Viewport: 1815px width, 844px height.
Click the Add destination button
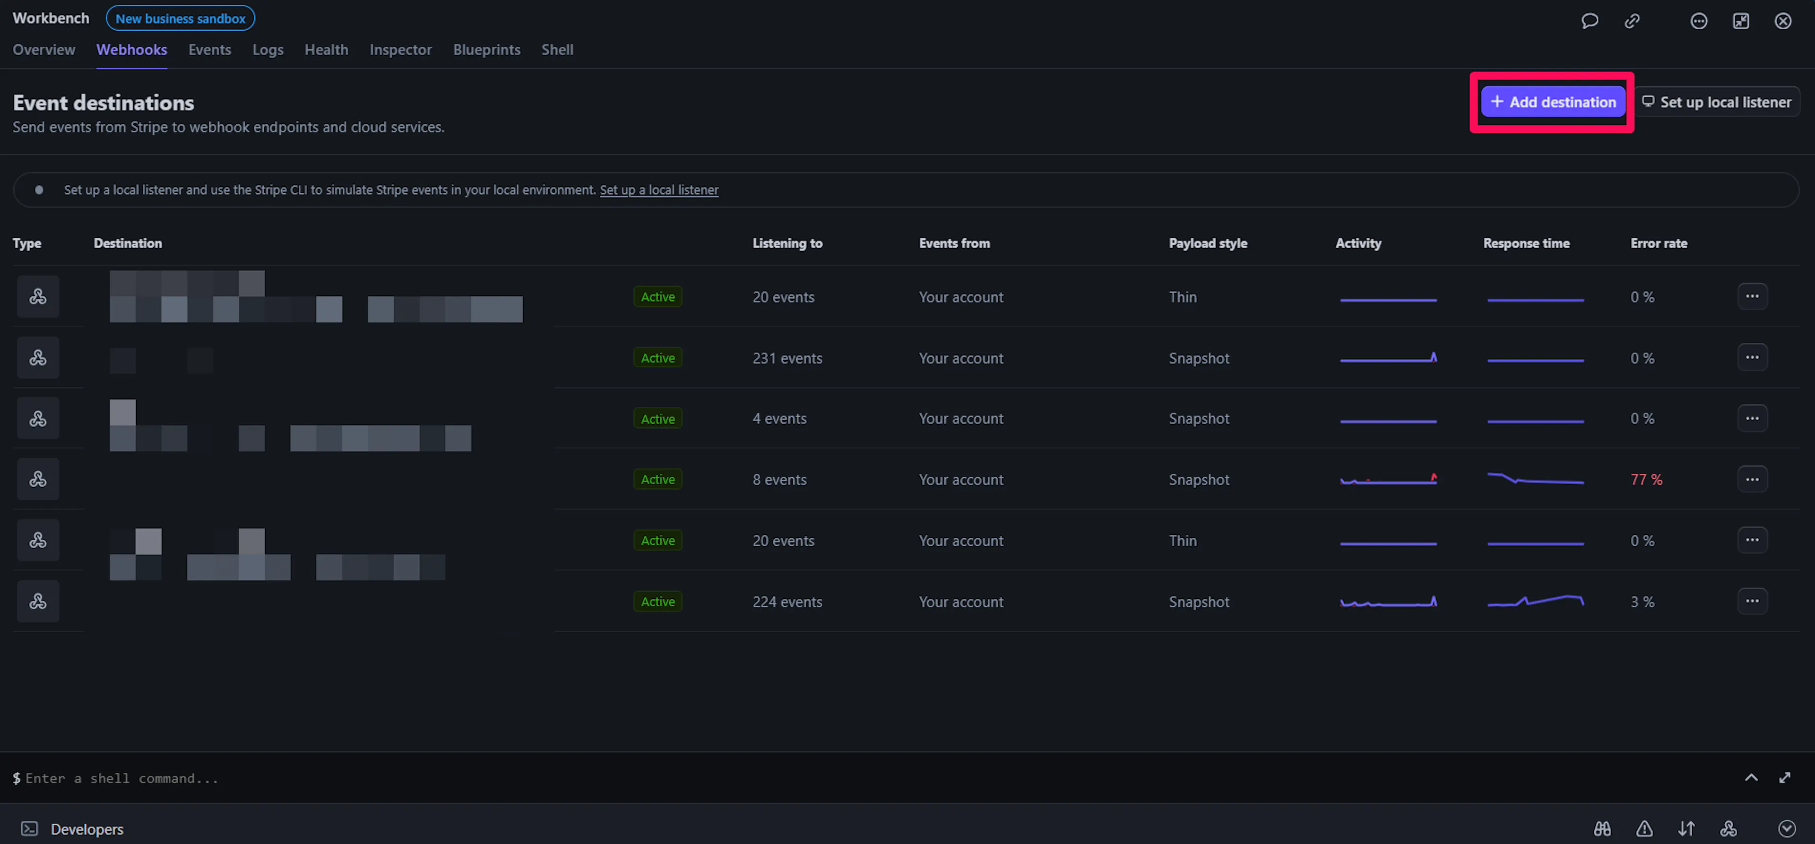(1552, 102)
